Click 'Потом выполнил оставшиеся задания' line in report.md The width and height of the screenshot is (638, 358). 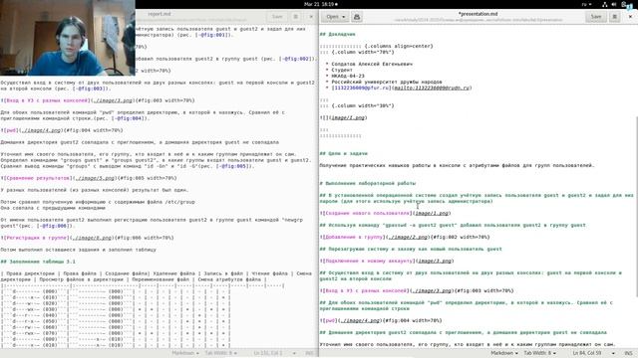pos(79,250)
